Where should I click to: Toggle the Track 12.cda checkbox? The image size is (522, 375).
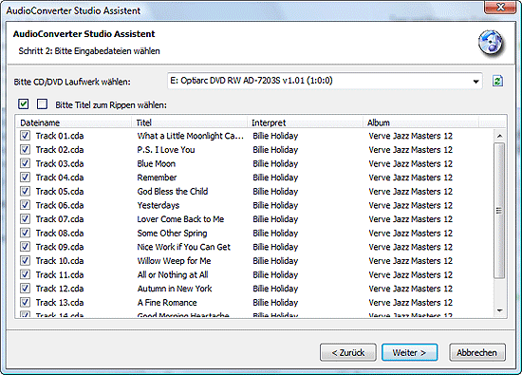click(25, 289)
